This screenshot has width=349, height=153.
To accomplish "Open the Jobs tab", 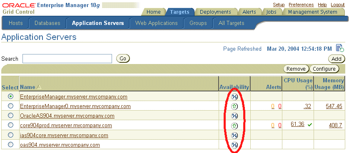I will (271, 12).
